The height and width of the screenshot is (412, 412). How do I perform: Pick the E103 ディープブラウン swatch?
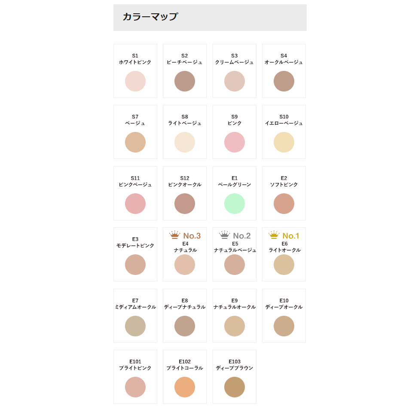(x=235, y=387)
